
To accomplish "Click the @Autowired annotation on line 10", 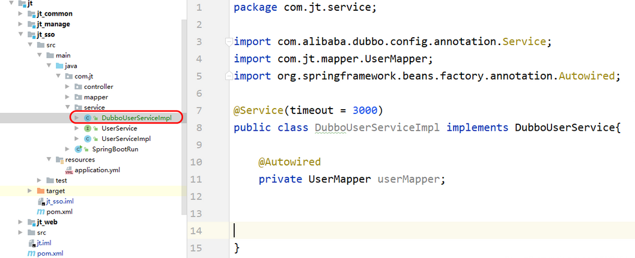I will tap(290, 162).
